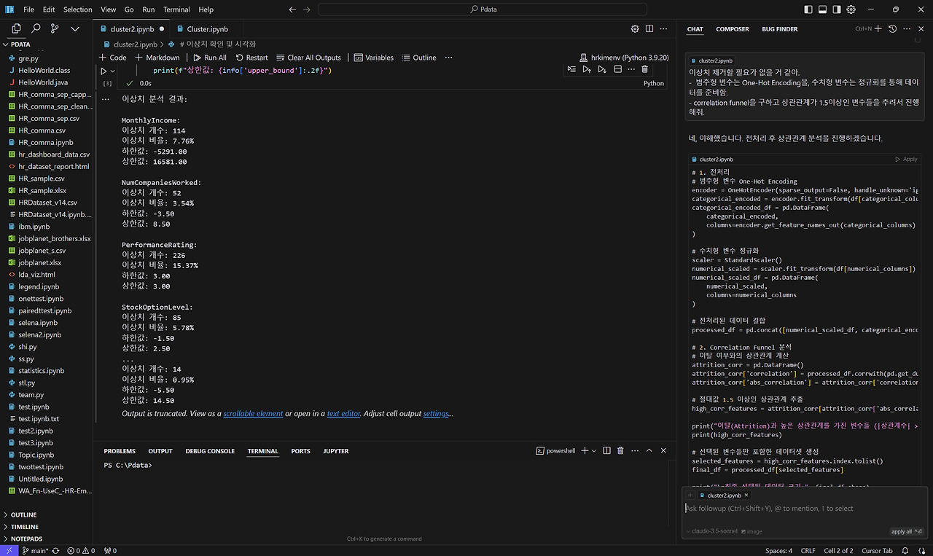The image size is (933, 556).
Task: Open the cell language mode Python
Action: tap(654, 83)
